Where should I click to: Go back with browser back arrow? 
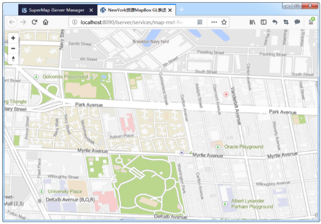point(12,22)
